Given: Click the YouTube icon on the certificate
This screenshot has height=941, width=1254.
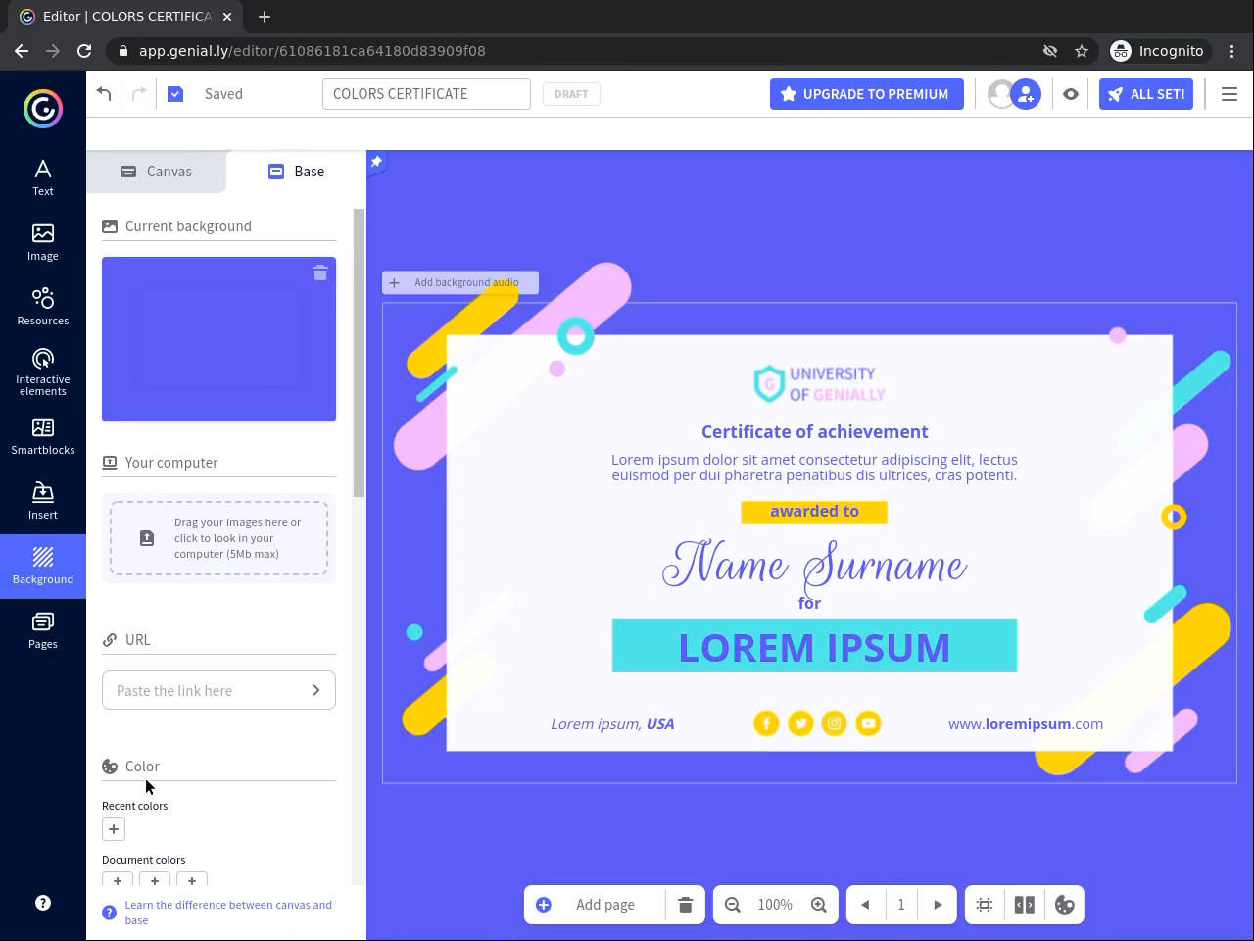Looking at the screenshot, I should pos(868,723).
